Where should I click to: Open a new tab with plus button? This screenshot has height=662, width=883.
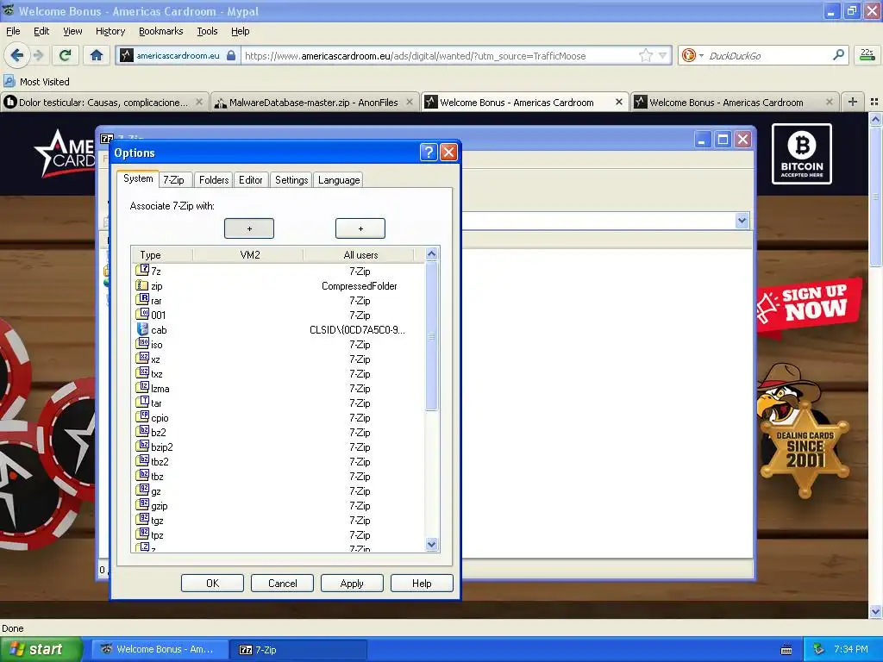[x=853, y=102]
